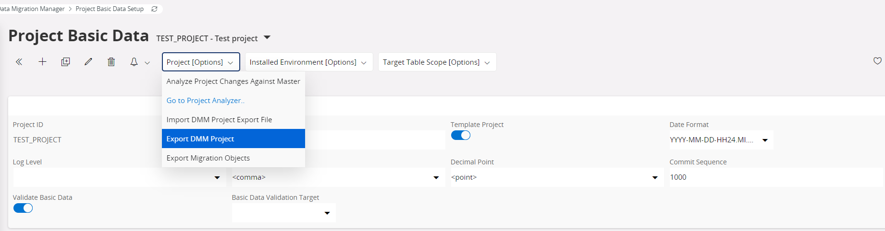This screenshot has height=231, width=885.
Task: Open the Installed Environment [Options] dropdown
Action: (x=308, y=62)
